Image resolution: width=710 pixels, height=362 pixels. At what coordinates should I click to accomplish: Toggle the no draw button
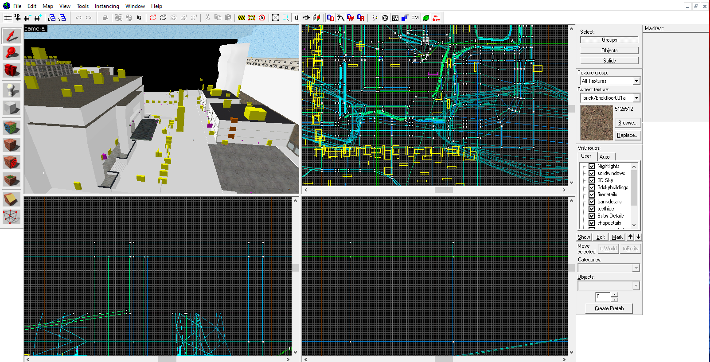[x=436, y=18]
